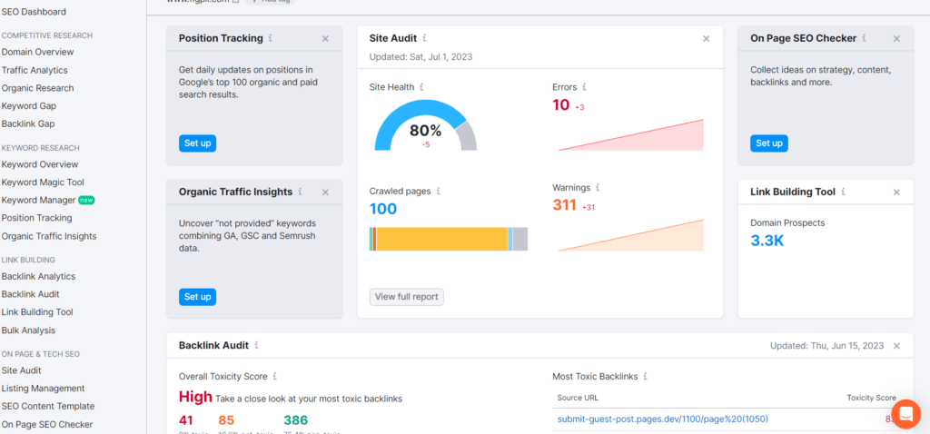Open the 100 crawled pages count
Viewport: 930px width, 434px height.
[383, 209]
